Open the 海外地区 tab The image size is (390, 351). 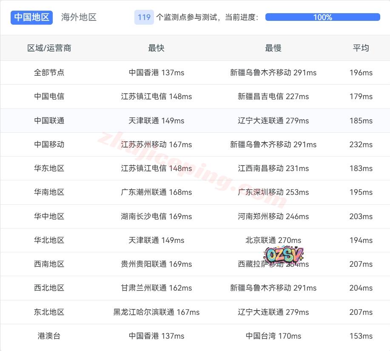(x=79, y=17)
